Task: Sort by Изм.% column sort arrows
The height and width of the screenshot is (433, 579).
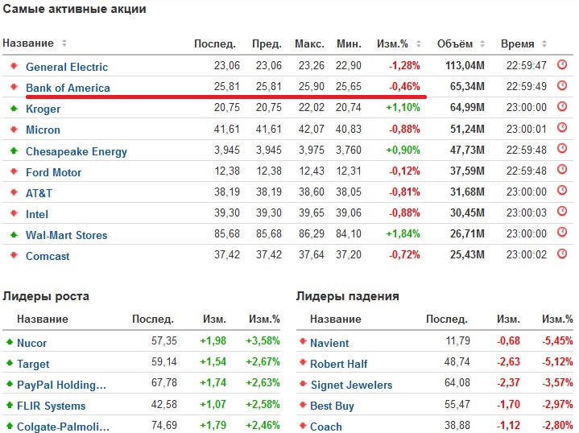Action: point(419,43)
